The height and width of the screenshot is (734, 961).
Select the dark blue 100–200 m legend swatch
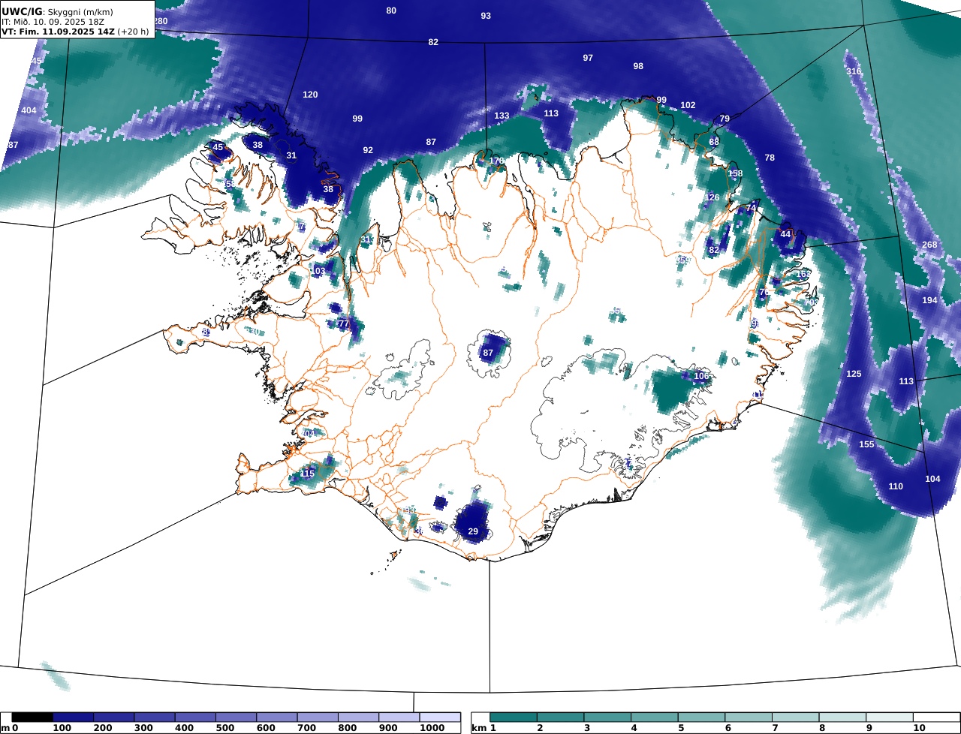[x=73, y=717]
